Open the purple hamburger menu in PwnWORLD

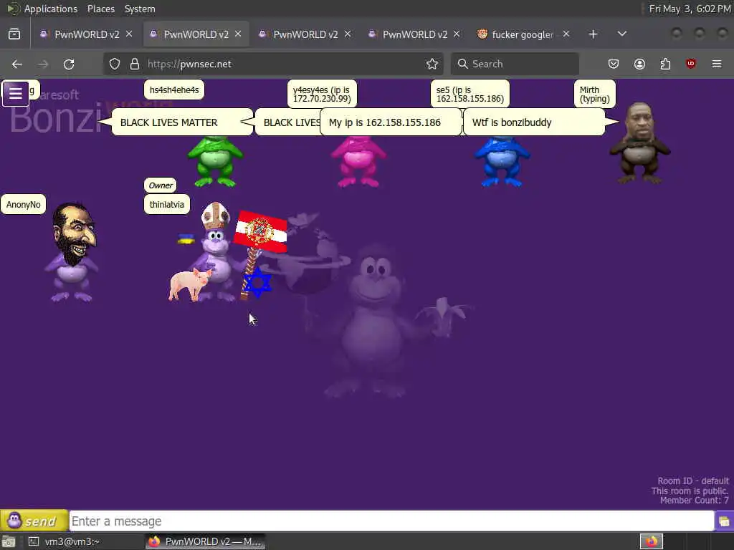[x=16, y=94]
